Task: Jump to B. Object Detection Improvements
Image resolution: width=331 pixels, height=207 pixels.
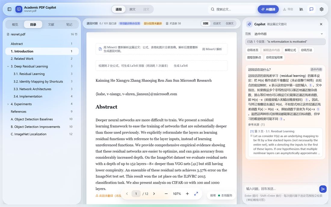Action: pos(42,127)
